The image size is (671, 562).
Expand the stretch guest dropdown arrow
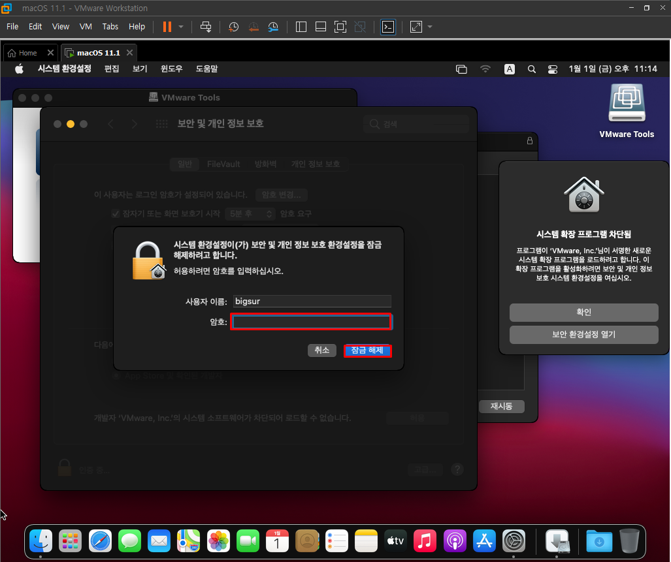tap(430, 27)
